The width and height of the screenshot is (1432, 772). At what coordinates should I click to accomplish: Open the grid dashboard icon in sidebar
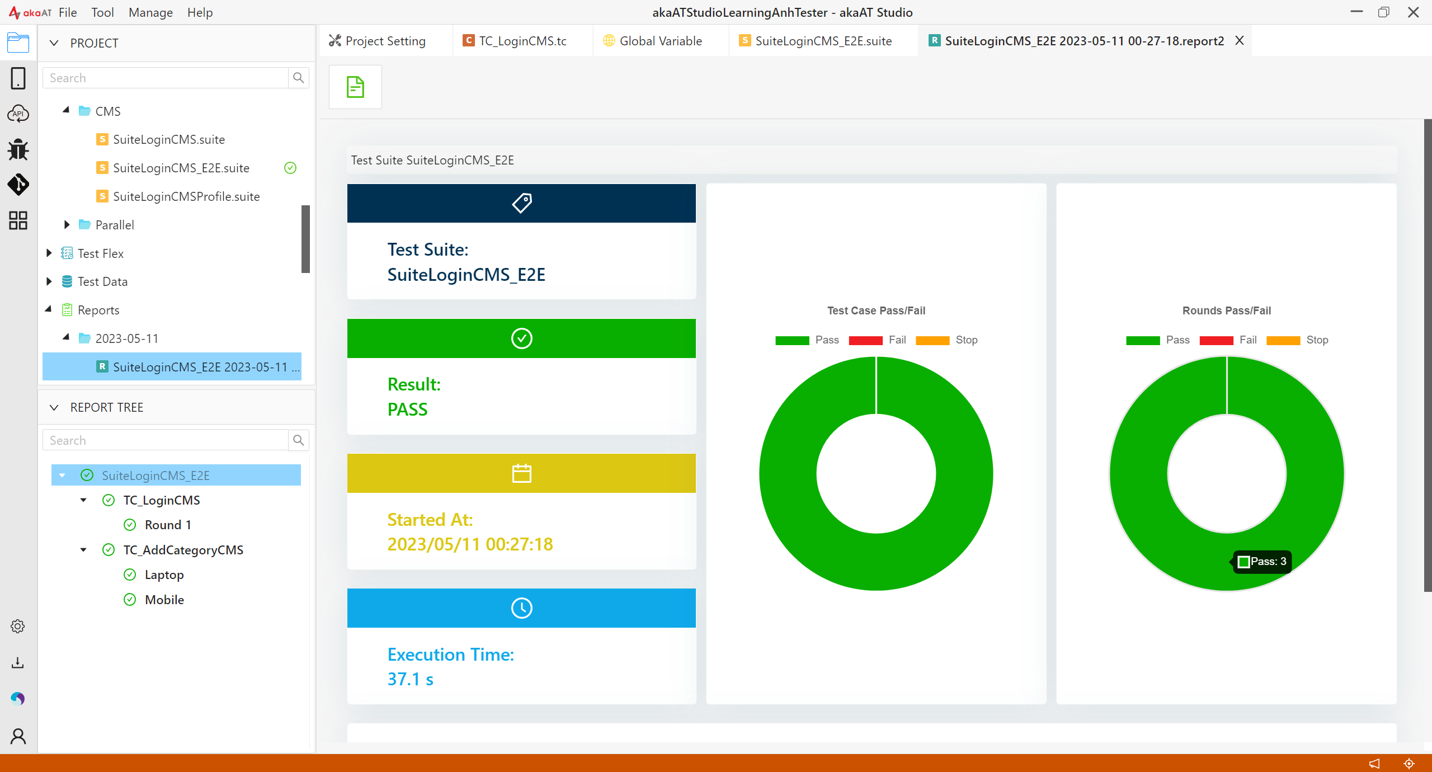(18, 220)
